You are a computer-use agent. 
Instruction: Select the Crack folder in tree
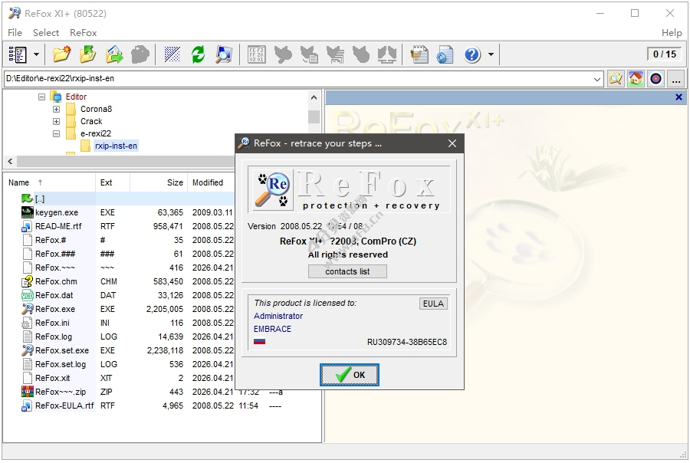[91, 121]
